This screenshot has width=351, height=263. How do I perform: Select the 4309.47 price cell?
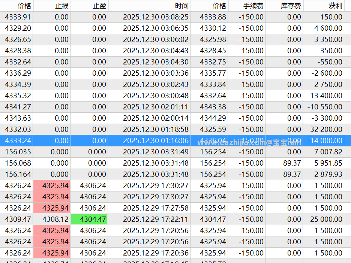click(18, 219)
